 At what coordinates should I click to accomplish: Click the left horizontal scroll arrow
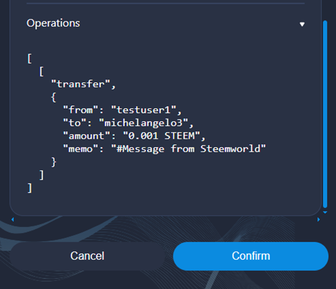pyautogui.click(x=12, y=220)
